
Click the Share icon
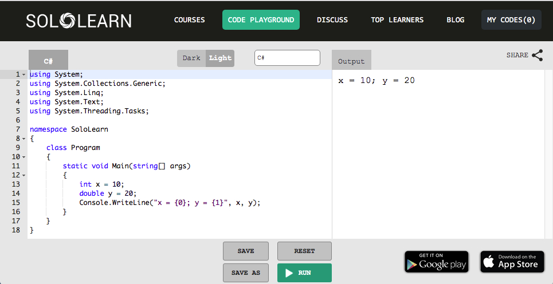pos(537,56)
